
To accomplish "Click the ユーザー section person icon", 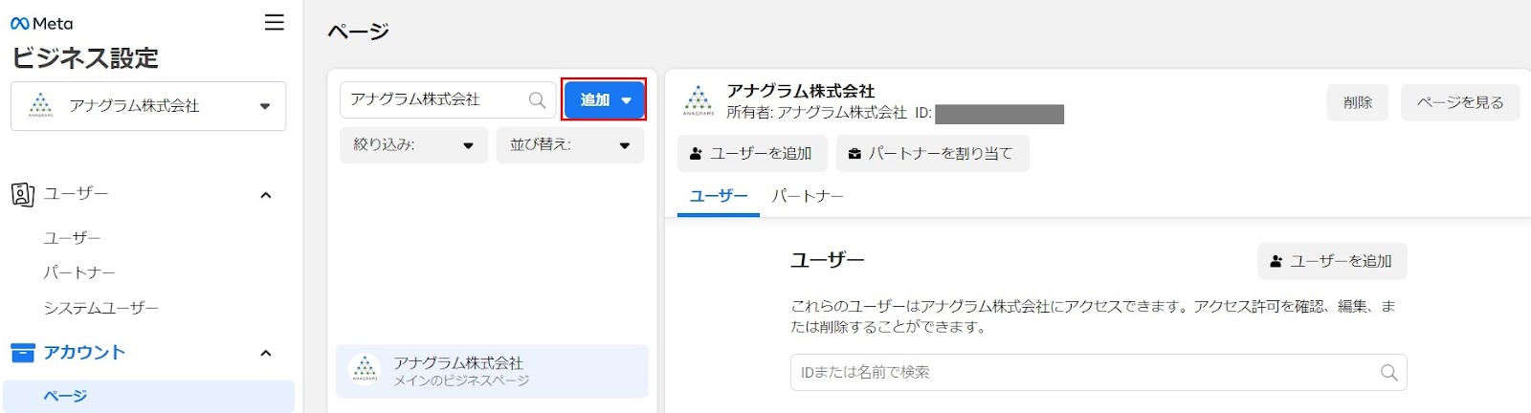I will click(x=23, y=194).
